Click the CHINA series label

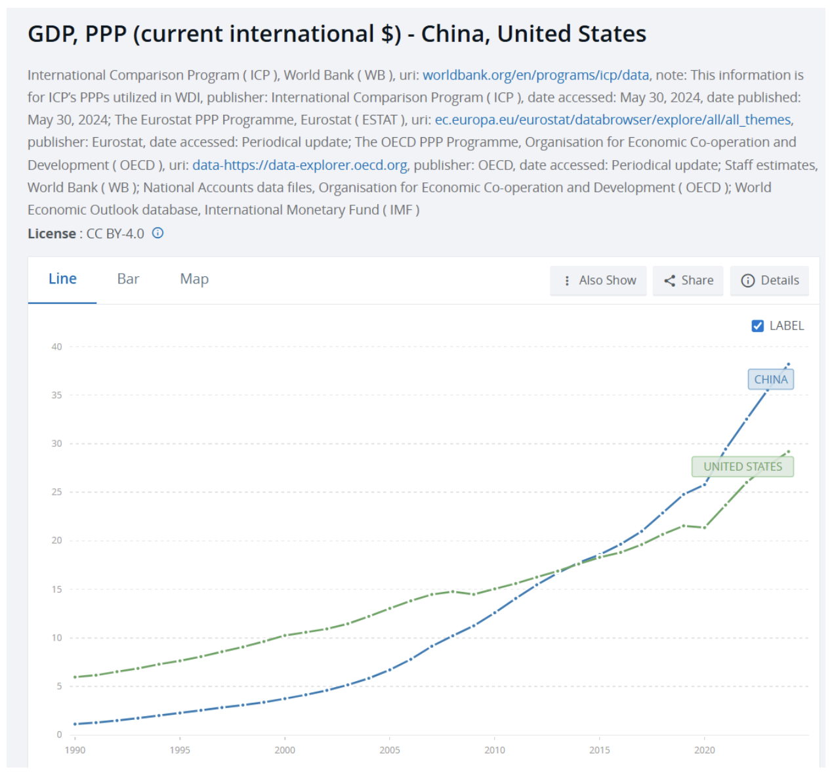point(770,379)
